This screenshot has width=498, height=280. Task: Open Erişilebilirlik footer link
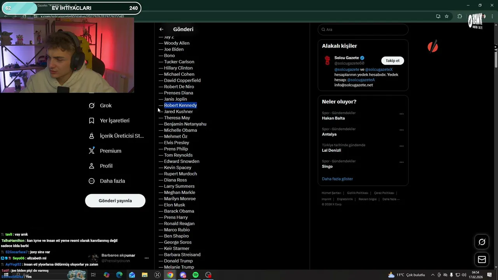(345, 199)
